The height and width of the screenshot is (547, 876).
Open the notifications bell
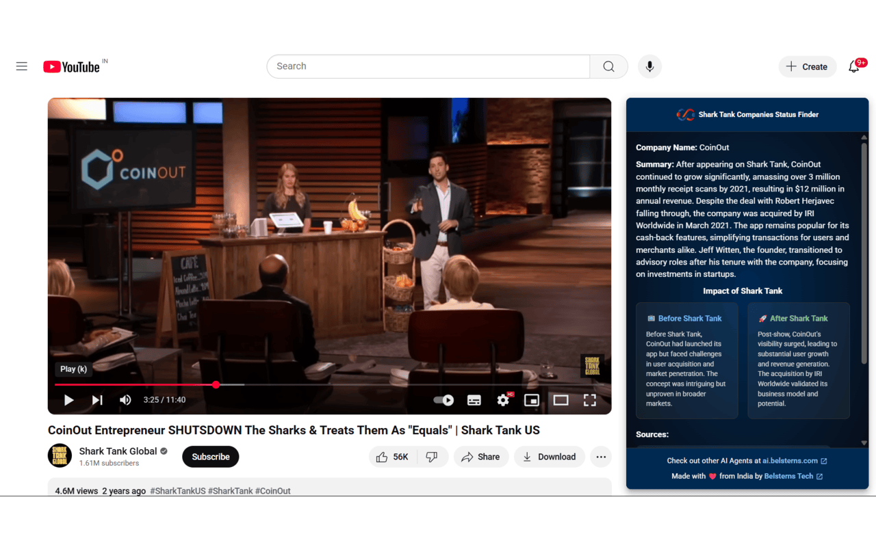(854, 66)
